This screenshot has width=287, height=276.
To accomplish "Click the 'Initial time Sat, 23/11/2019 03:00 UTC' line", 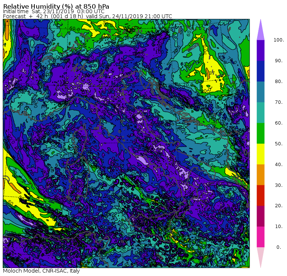I will point(54,12).
